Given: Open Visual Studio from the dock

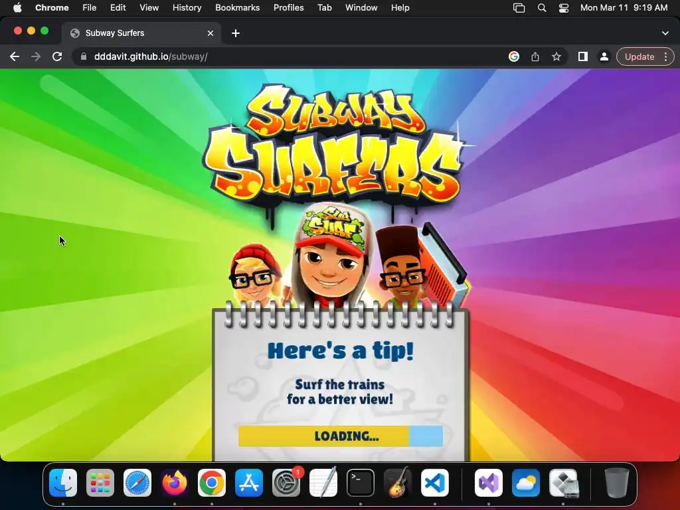Looking at the screenshot, I should coord(489,483).
